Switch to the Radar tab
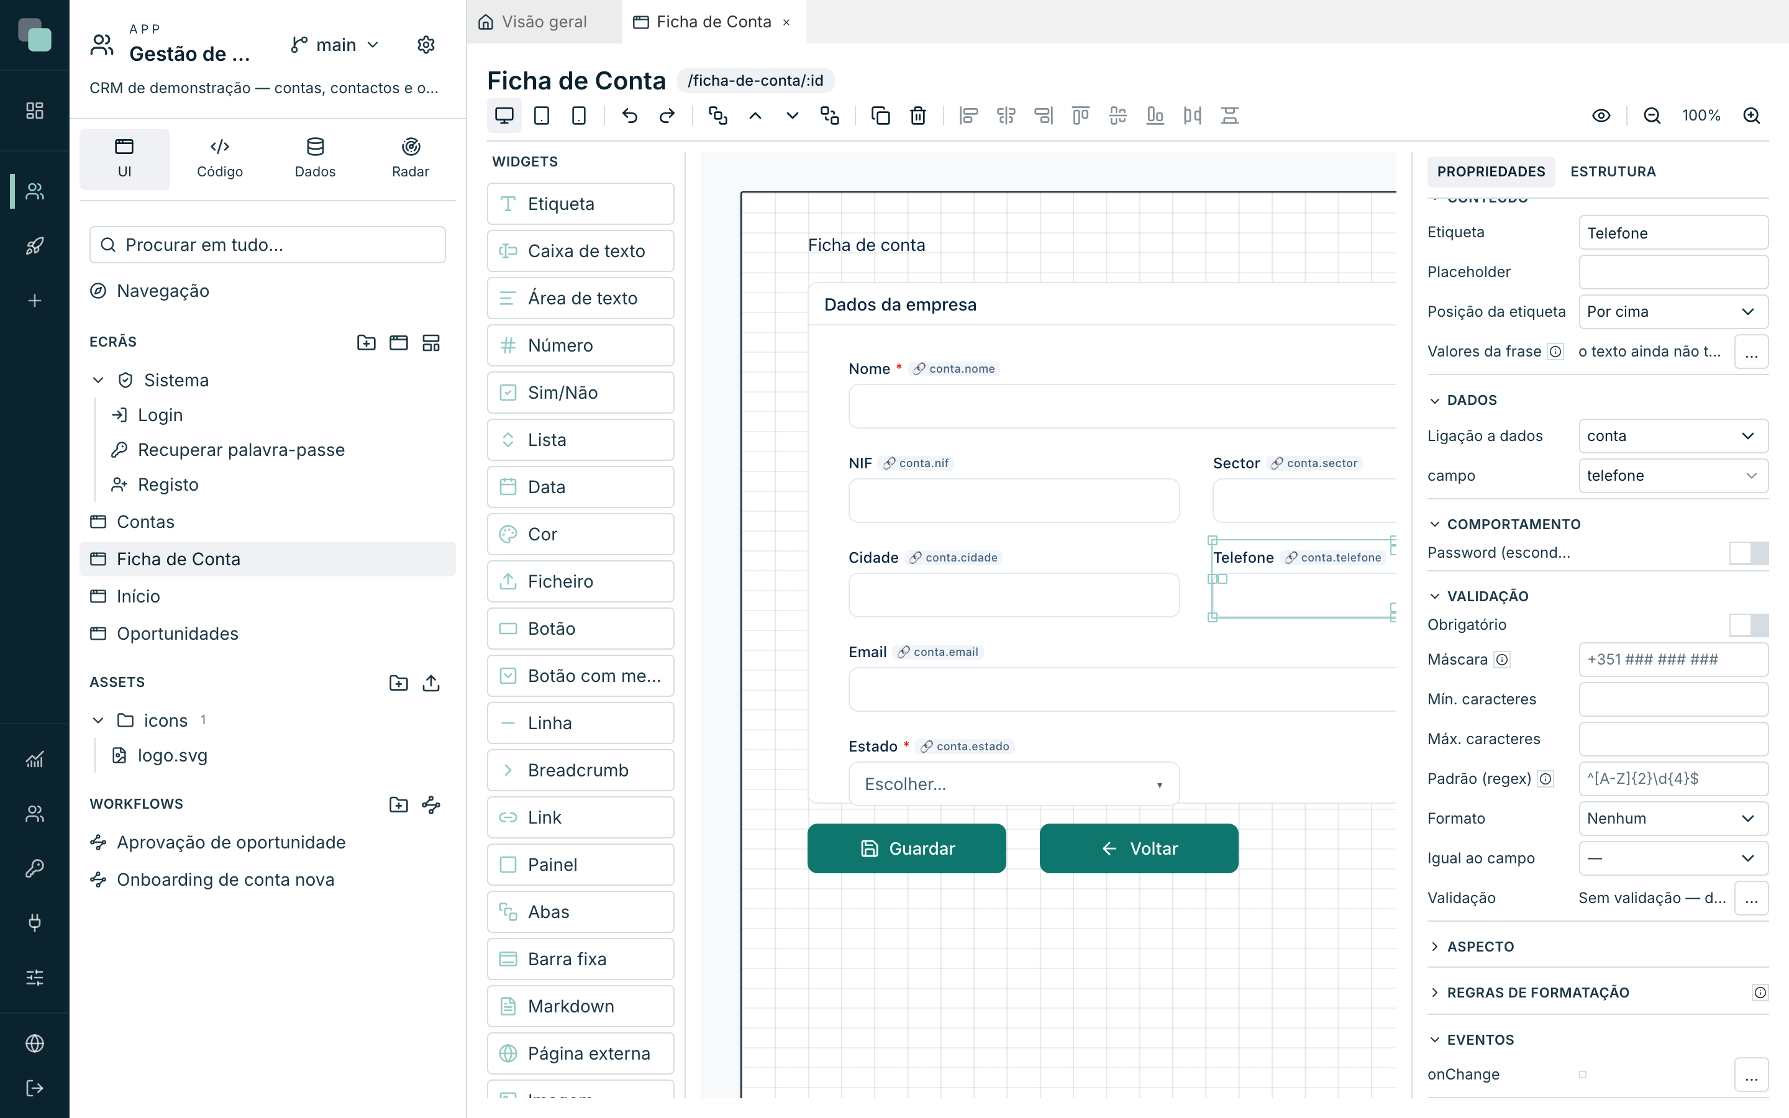Screen dimensions: 1789x1118 point(410,159)
